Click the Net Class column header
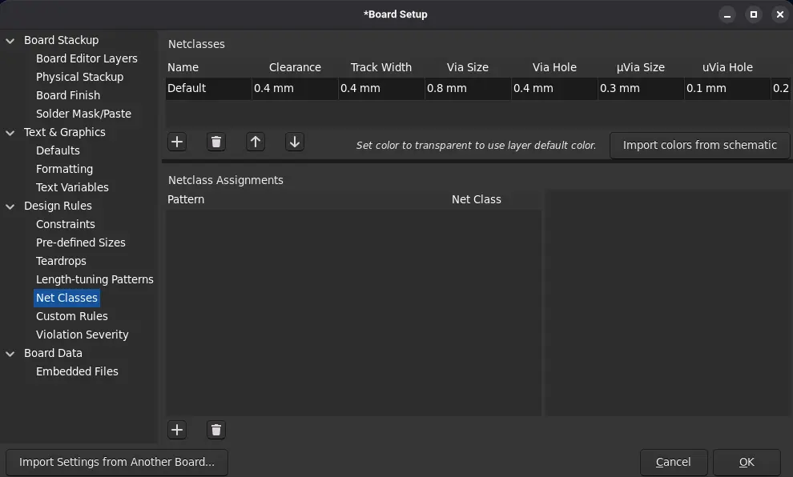This screenshot has height=477, width=793. [477, 199]
